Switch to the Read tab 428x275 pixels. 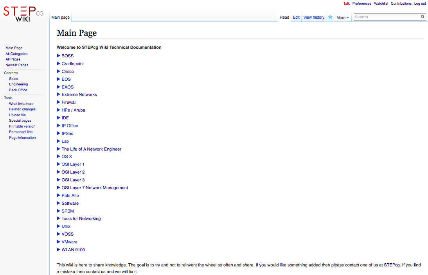tap(284, 18)
